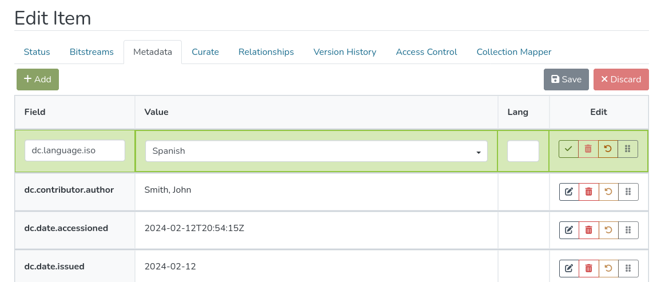The height and width of the screenshot is (282, 657).
Task: Discard the pending metadata changes
Action: tap(621, 80)
